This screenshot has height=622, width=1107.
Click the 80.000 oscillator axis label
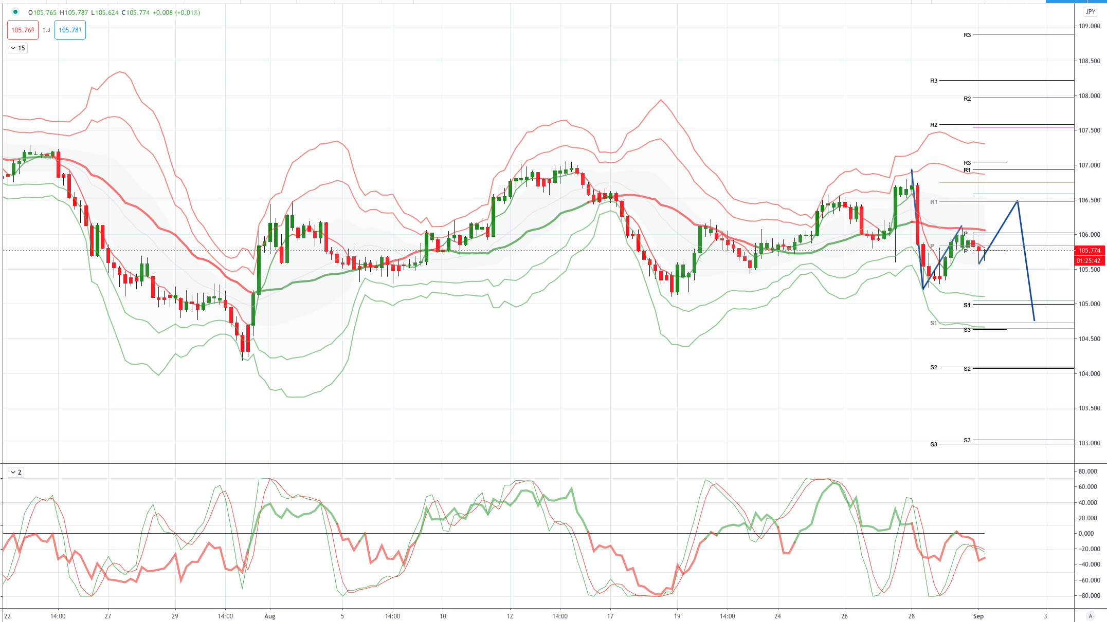tap(1088, 472)
